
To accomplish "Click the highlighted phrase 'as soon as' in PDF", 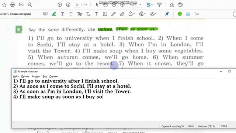I will coord(144,29).
